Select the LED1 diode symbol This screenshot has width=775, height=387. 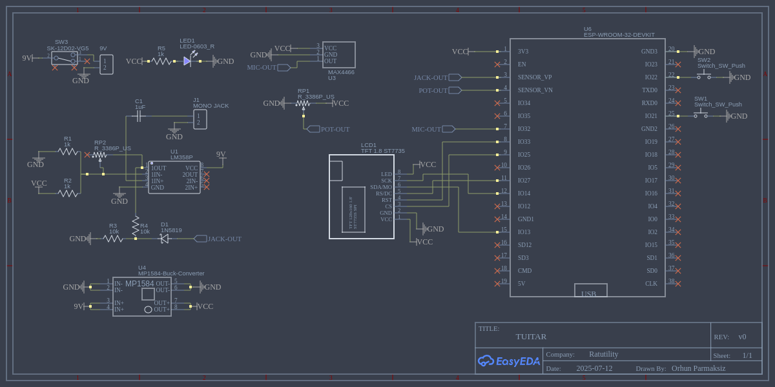click(x=187, y=61)
